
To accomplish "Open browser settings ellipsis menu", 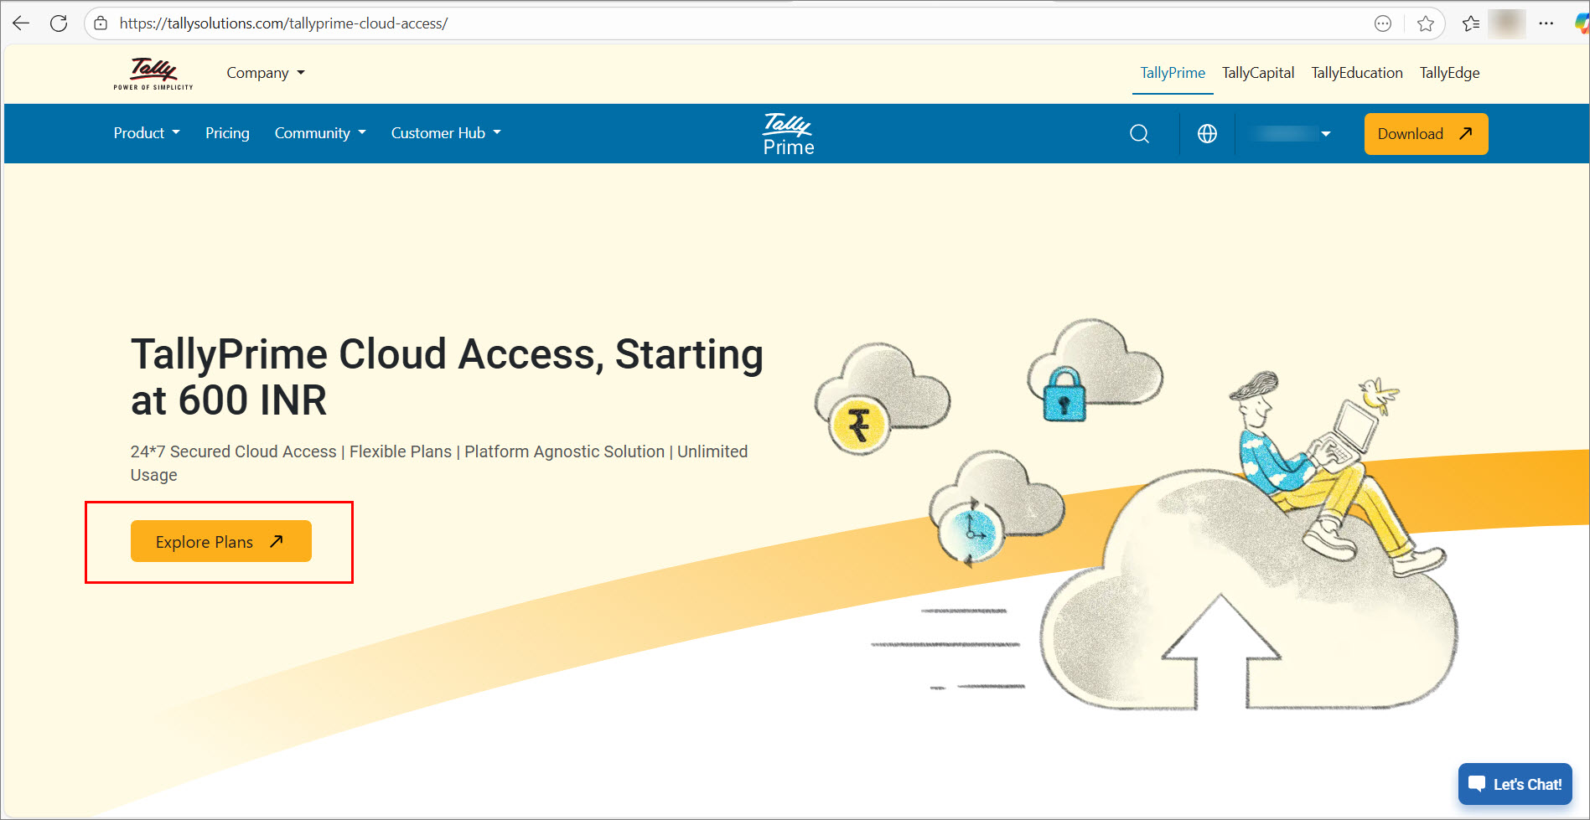I will pos(1546,23).
